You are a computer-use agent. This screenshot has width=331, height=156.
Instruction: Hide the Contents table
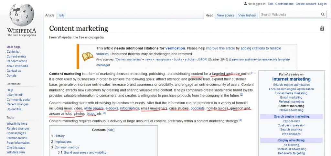coord(111,130)
